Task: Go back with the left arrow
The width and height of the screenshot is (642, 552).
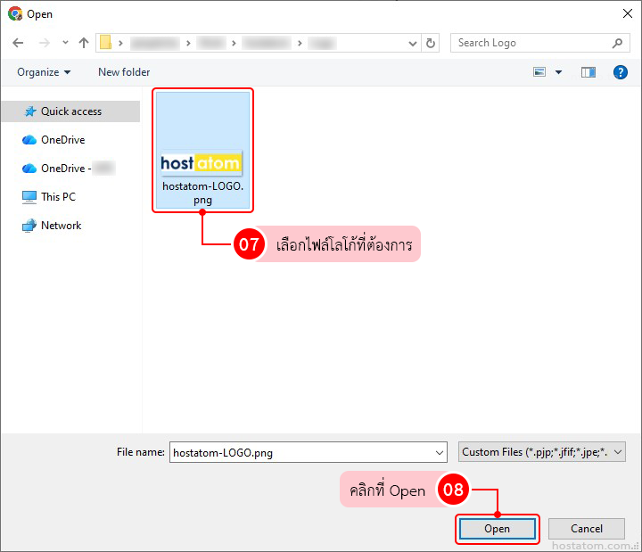Action: tap(18, 43)
